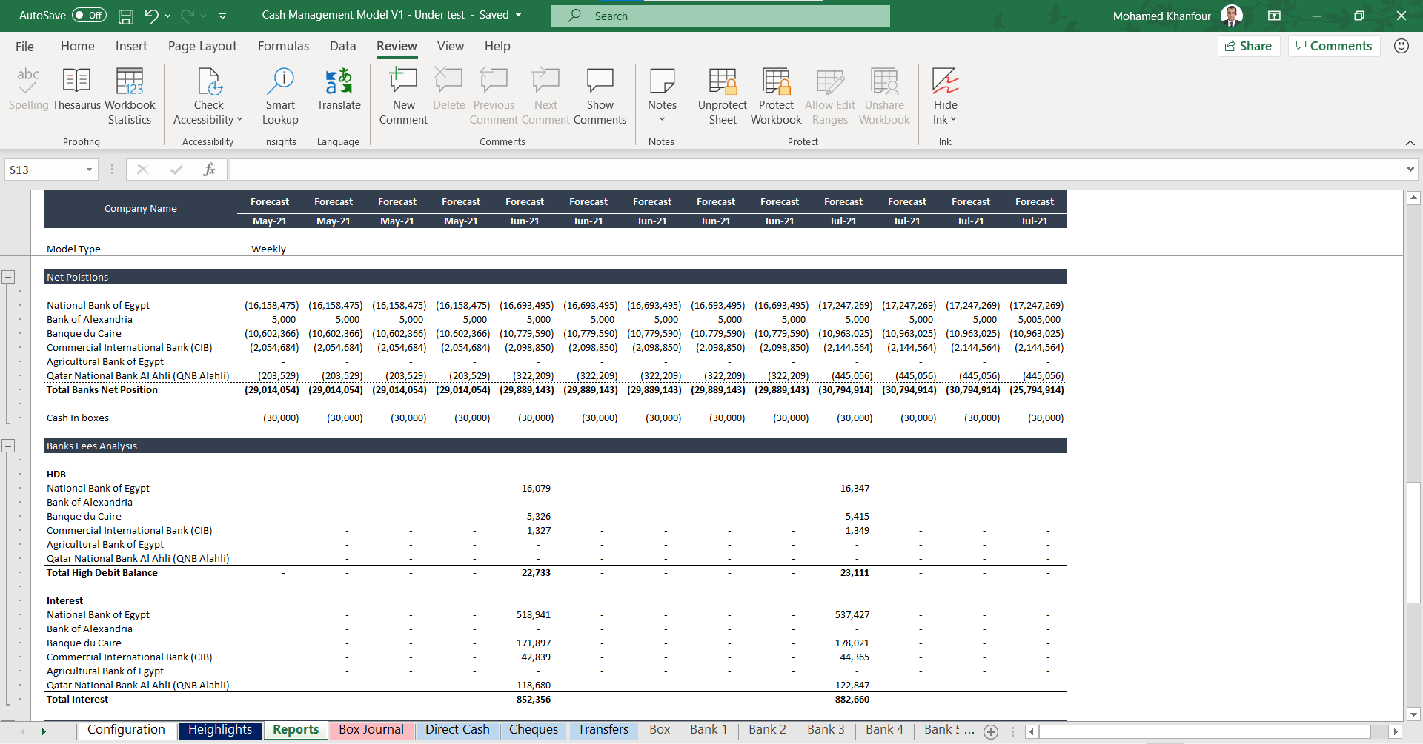This screenshot has height=744, width=1423.
Task: Click Unprotect Sheet
Action: [x=723, y=96]
